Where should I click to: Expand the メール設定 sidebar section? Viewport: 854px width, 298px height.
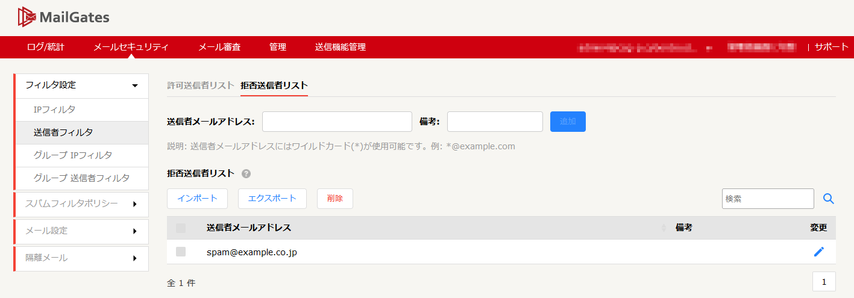tap(81, 231)
